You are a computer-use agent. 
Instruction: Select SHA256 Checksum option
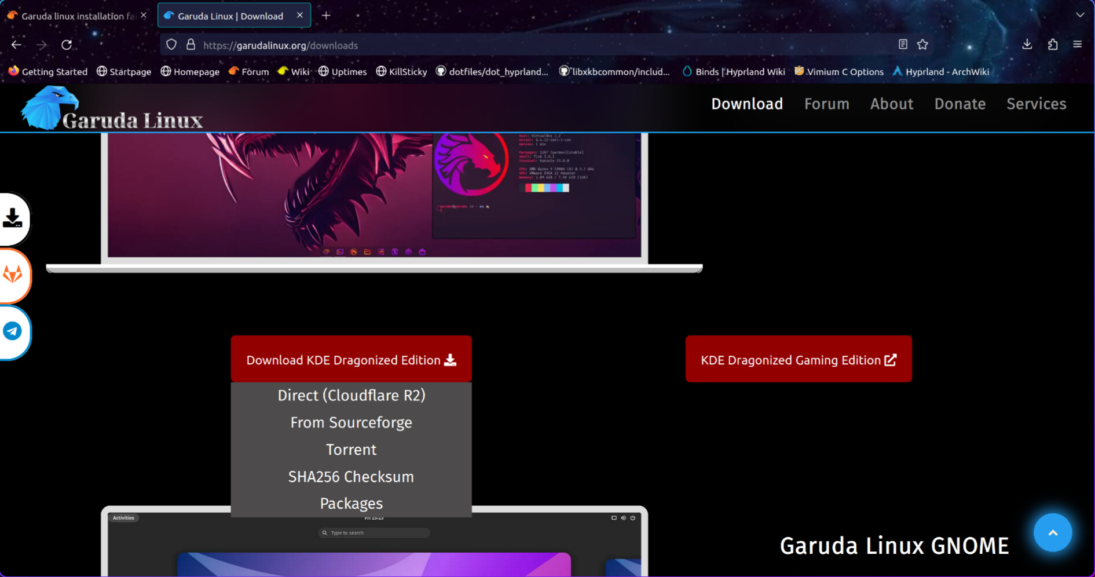[x=351, y=477]
